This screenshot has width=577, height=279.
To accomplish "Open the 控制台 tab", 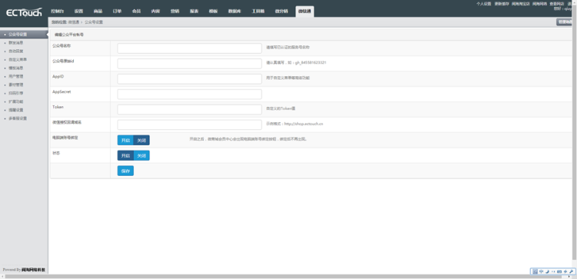I will [58, 12].
